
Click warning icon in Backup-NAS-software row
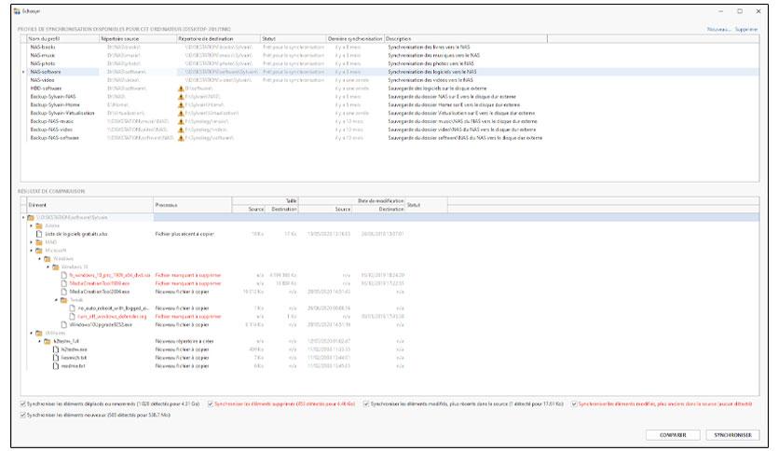181,138
